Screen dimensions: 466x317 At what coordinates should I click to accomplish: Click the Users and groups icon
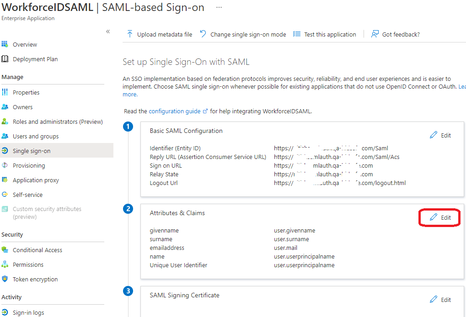pos(5,136)
